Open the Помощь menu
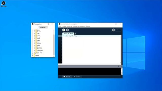Viewport: 162px width, 91px height. tap(88, 27)
